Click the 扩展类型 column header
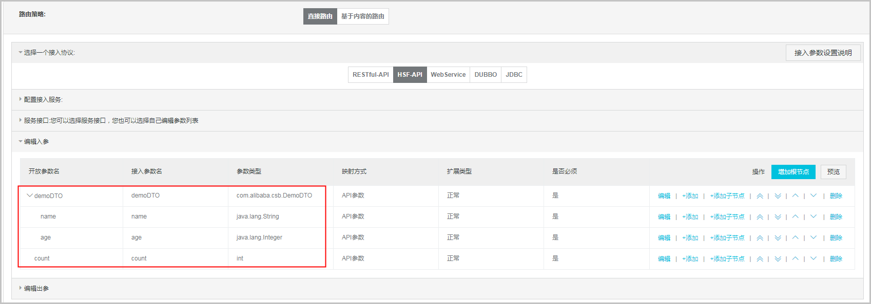 459,171
